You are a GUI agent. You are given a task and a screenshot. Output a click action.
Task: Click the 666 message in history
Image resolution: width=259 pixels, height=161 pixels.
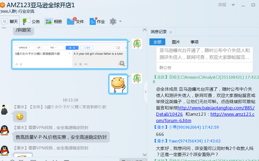(160, 134)
